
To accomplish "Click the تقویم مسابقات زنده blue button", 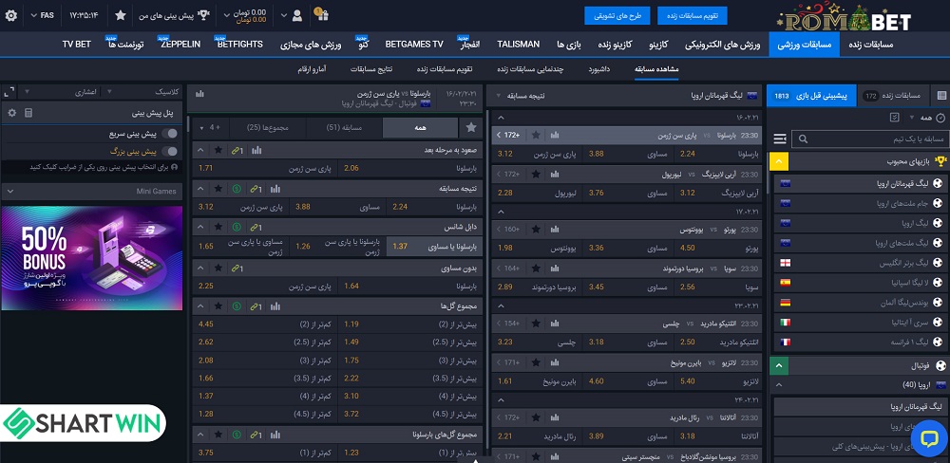I will pyautogui.click(x=692, y=16).
